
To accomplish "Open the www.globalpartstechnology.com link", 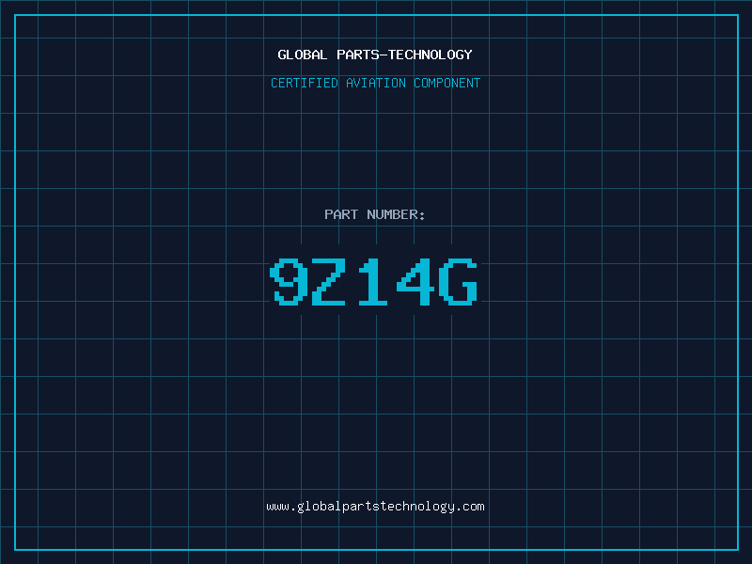I will pyautogui.click(x=375, y=507).
